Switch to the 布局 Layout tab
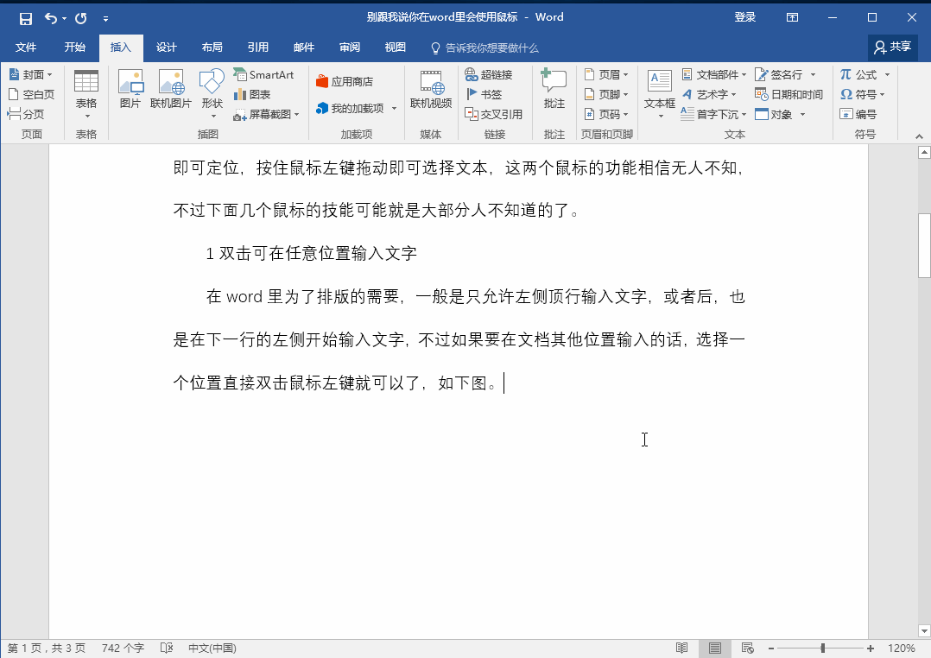The width and height of the screenshot is (931, 658). click(x=212, y=47)
